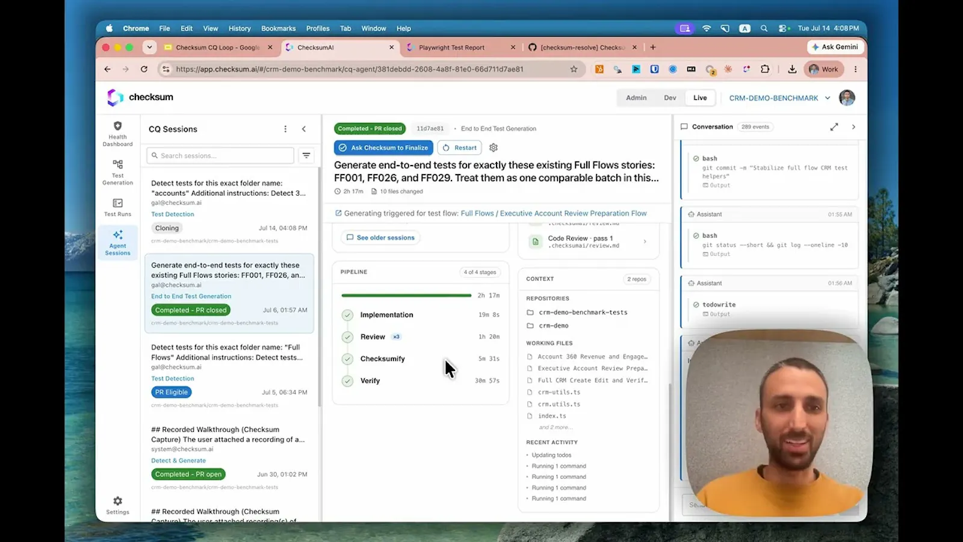Open the tab search dropdown
Screen dimensions: 963x542
tap(149, 47)
